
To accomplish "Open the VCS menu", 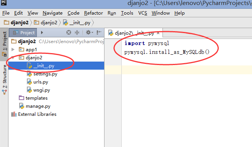I will click(x=143, y=13).
